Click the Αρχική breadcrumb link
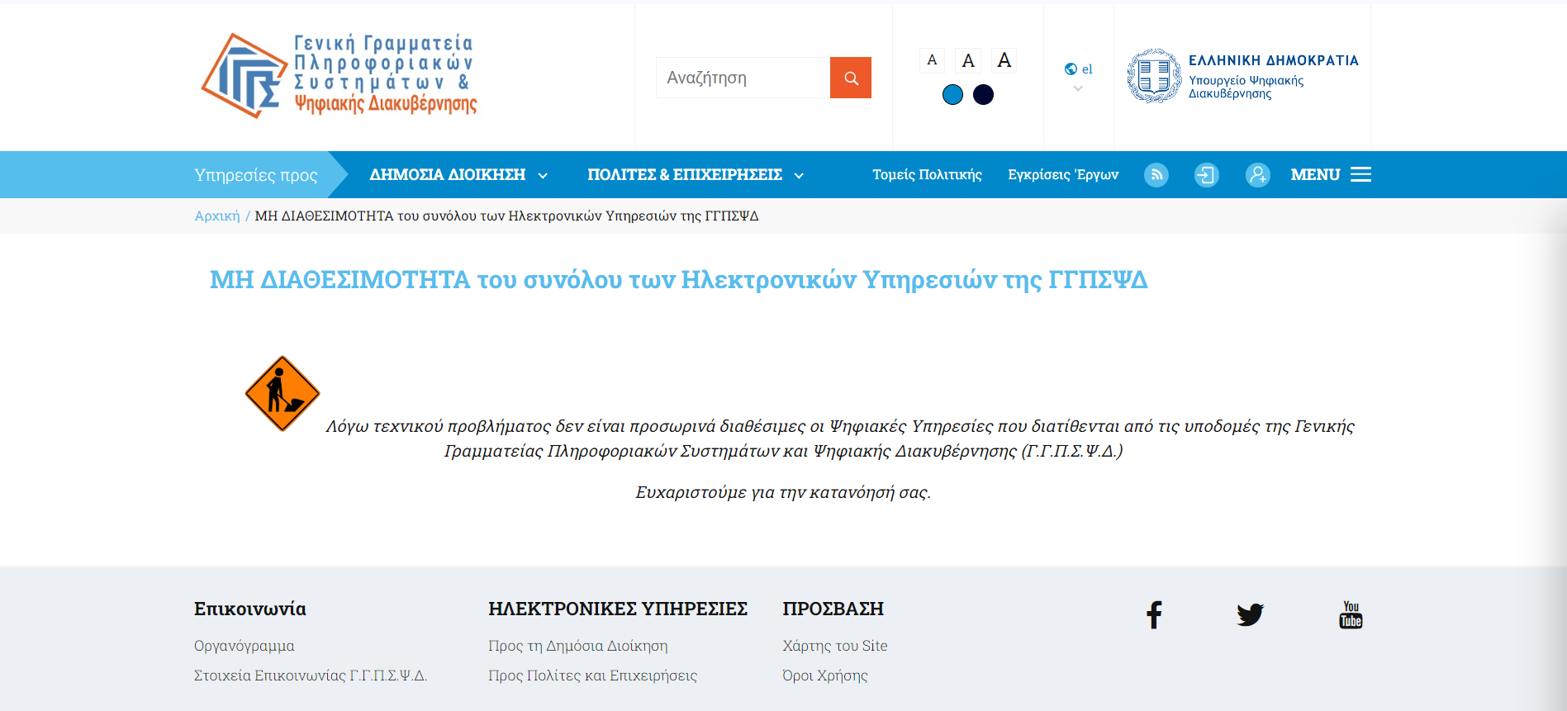Image resolution: width=1567 pixels, height=711 pixels. coord(216,216)
